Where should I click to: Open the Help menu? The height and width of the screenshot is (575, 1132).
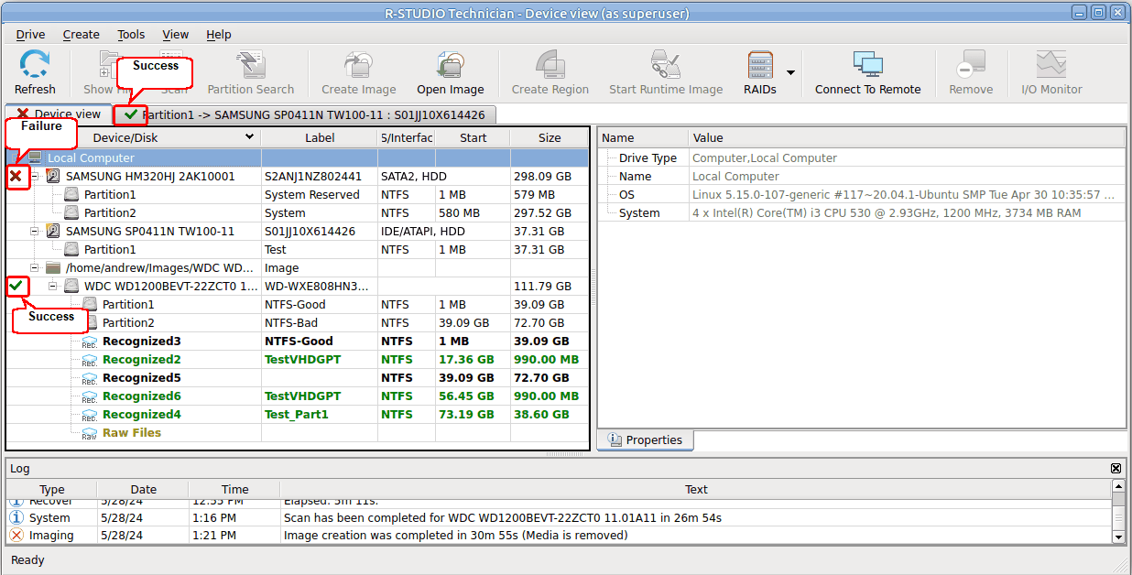pyautogui.click(x=219, y=35)
